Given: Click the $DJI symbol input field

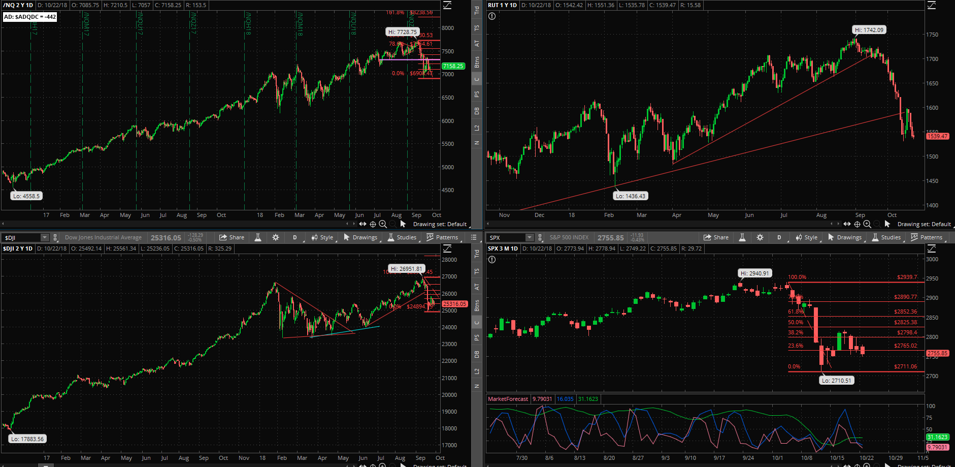Looking at the screenshot, I should [x=21, y=237].
